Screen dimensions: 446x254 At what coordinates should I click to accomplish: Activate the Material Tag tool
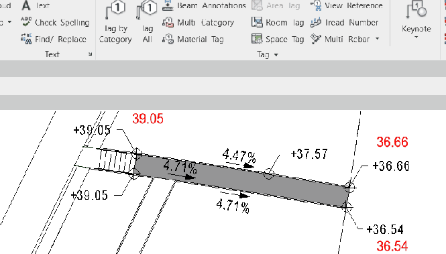click(x=193, y=40)
